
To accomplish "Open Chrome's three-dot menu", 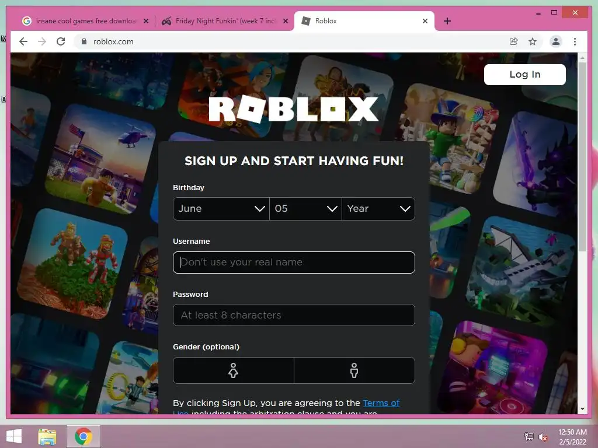I will pyautogui.click(x=575, y=41).
